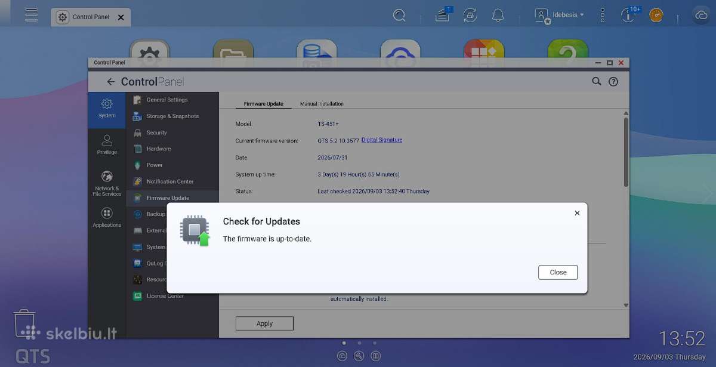Viewport: 716px width, 367px height.
Task: Open Security settings
Action: pos(172,132)
